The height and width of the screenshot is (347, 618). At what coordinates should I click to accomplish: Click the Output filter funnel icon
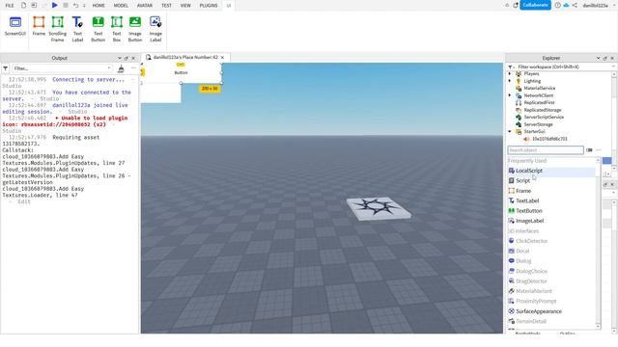point(6,68)
